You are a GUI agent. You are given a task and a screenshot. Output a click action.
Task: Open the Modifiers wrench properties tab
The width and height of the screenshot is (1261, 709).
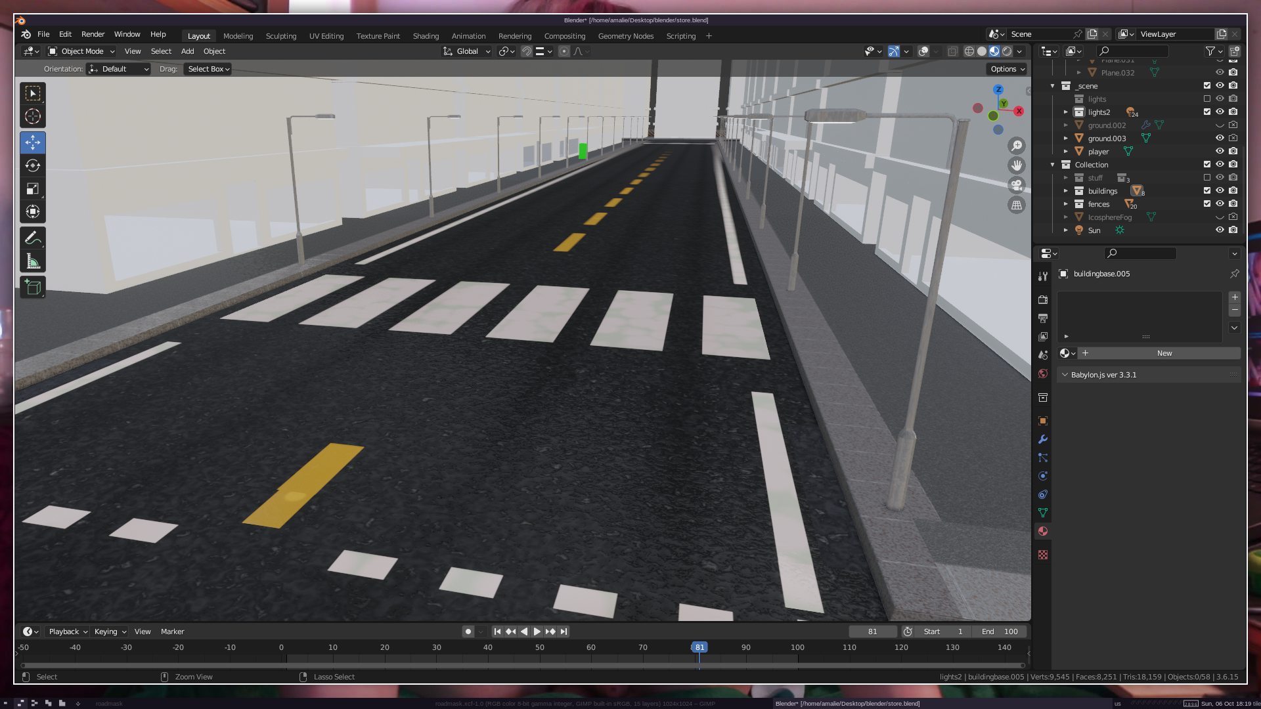(x=1043, y=439)
